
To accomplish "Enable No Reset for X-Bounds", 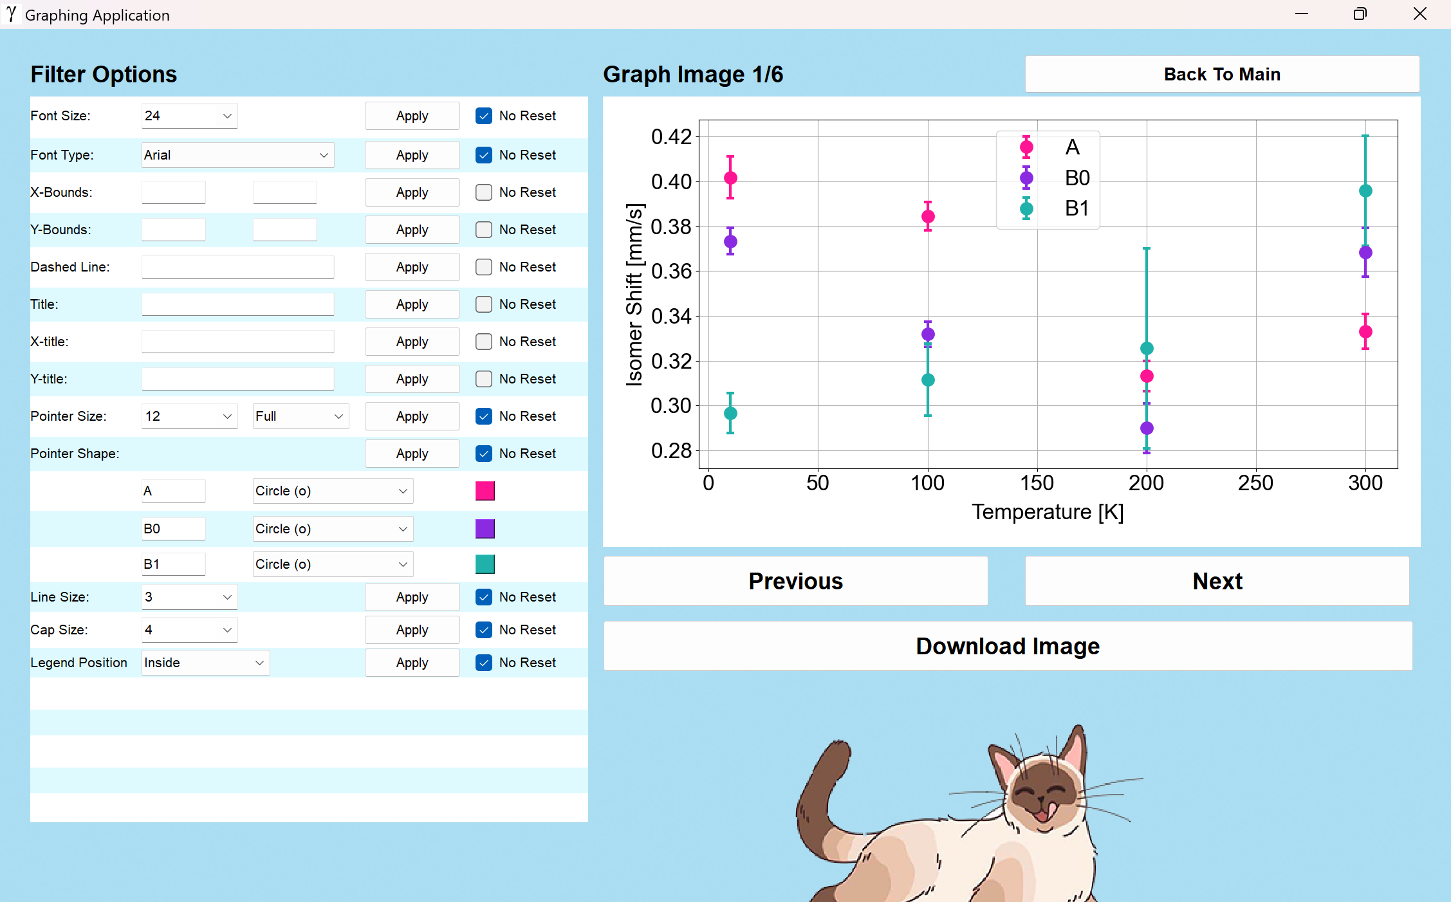I will coord(483,192).
